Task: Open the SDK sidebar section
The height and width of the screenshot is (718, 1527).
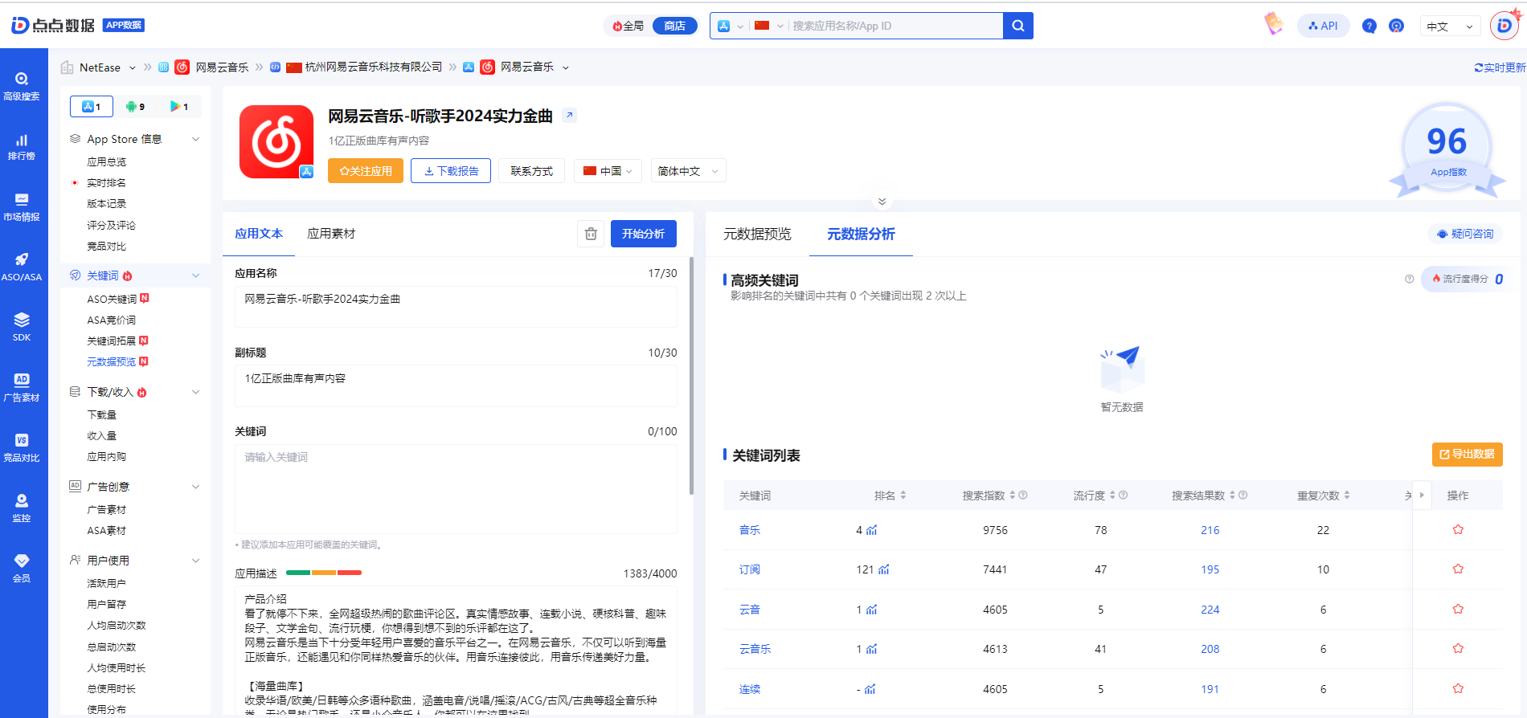Action: pos(22,327)
